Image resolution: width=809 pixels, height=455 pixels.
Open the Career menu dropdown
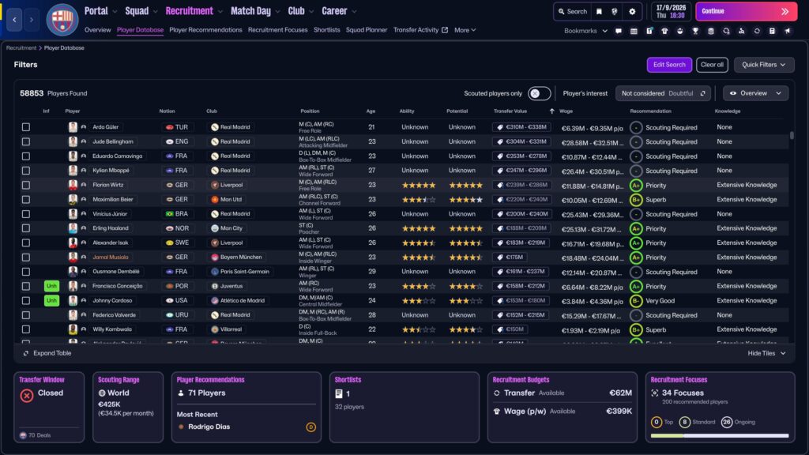[x=339, y=11]
